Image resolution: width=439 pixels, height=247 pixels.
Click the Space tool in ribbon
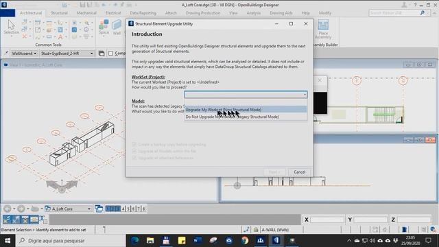[104, 25]
